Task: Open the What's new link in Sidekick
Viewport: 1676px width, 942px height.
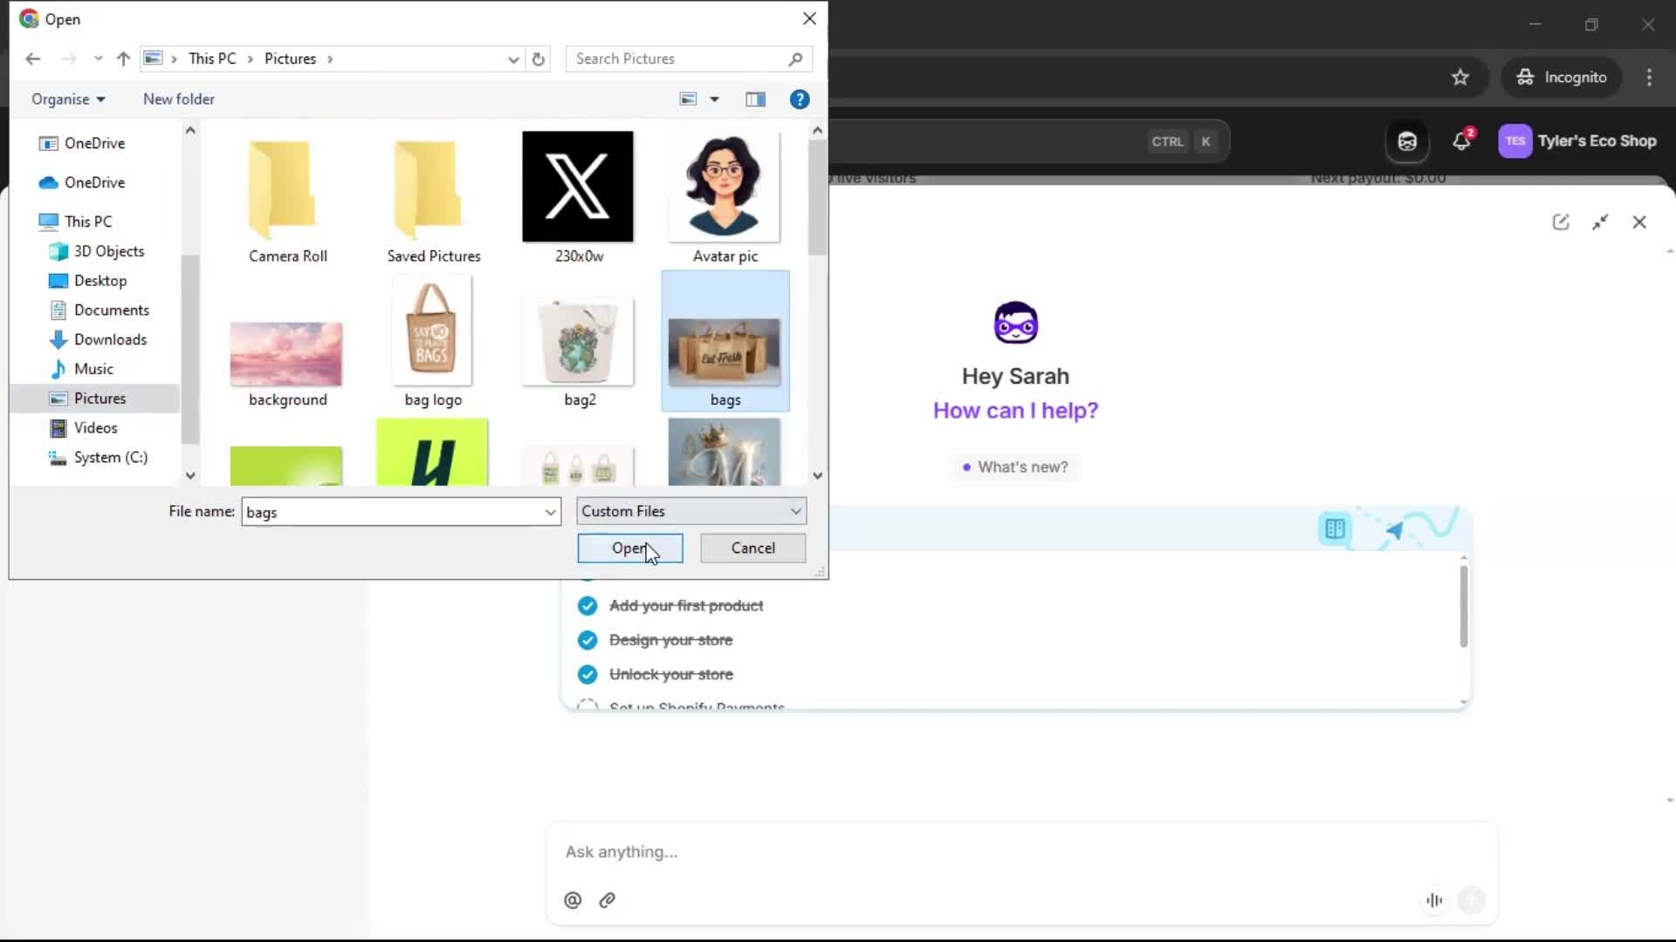Action: pyautogui.click(x=1014, y=467)
